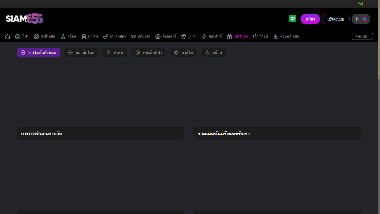Select โปรโมชั่น promotions menu item
380x214 pixels.
coord(237,37)
